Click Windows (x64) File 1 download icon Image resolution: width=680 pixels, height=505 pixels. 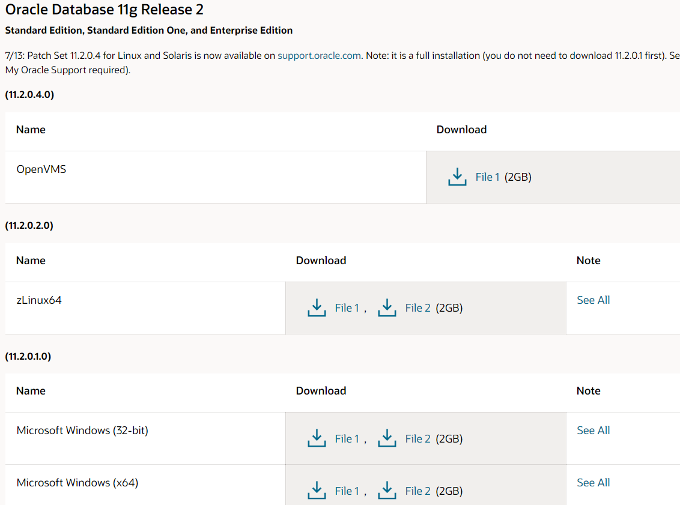(x=317, y=490)
